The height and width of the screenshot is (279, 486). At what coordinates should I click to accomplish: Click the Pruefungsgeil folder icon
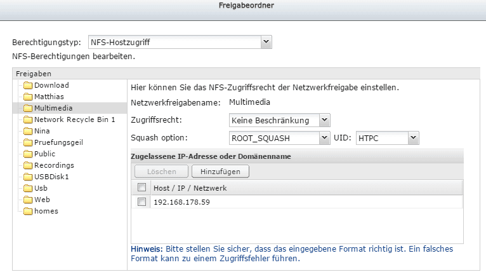pos(28,142)
